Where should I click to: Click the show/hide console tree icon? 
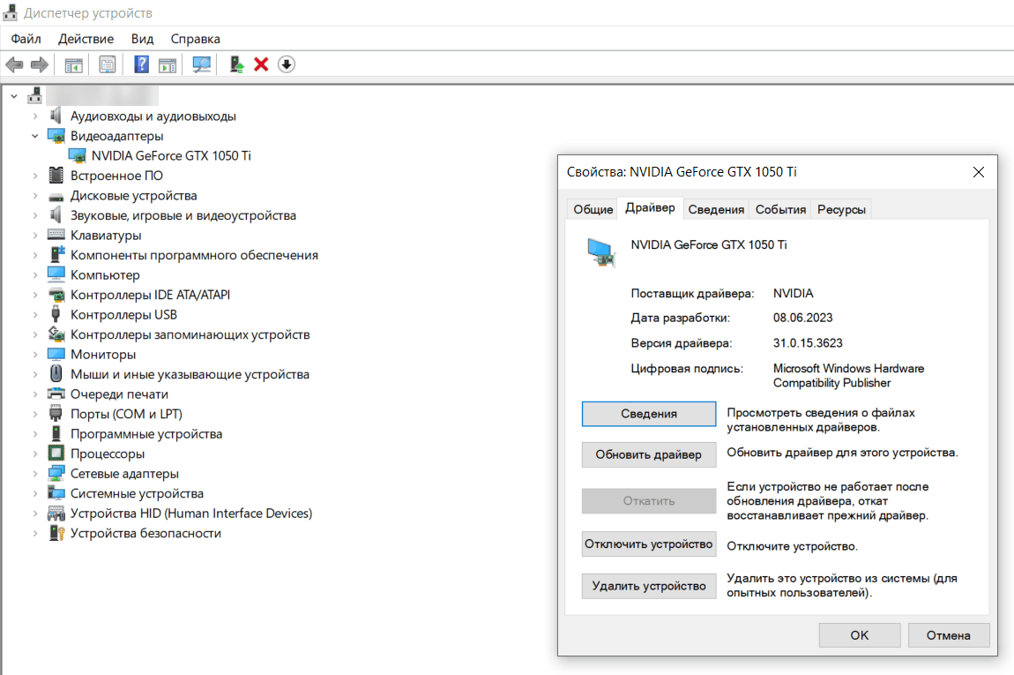[x=74, y=64]
